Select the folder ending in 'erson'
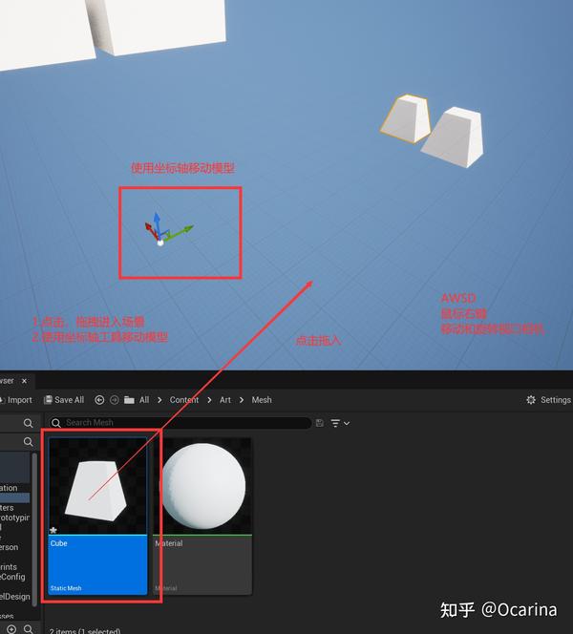The height and width of the screenshot is (634, 573). click(x=10, y=547)
